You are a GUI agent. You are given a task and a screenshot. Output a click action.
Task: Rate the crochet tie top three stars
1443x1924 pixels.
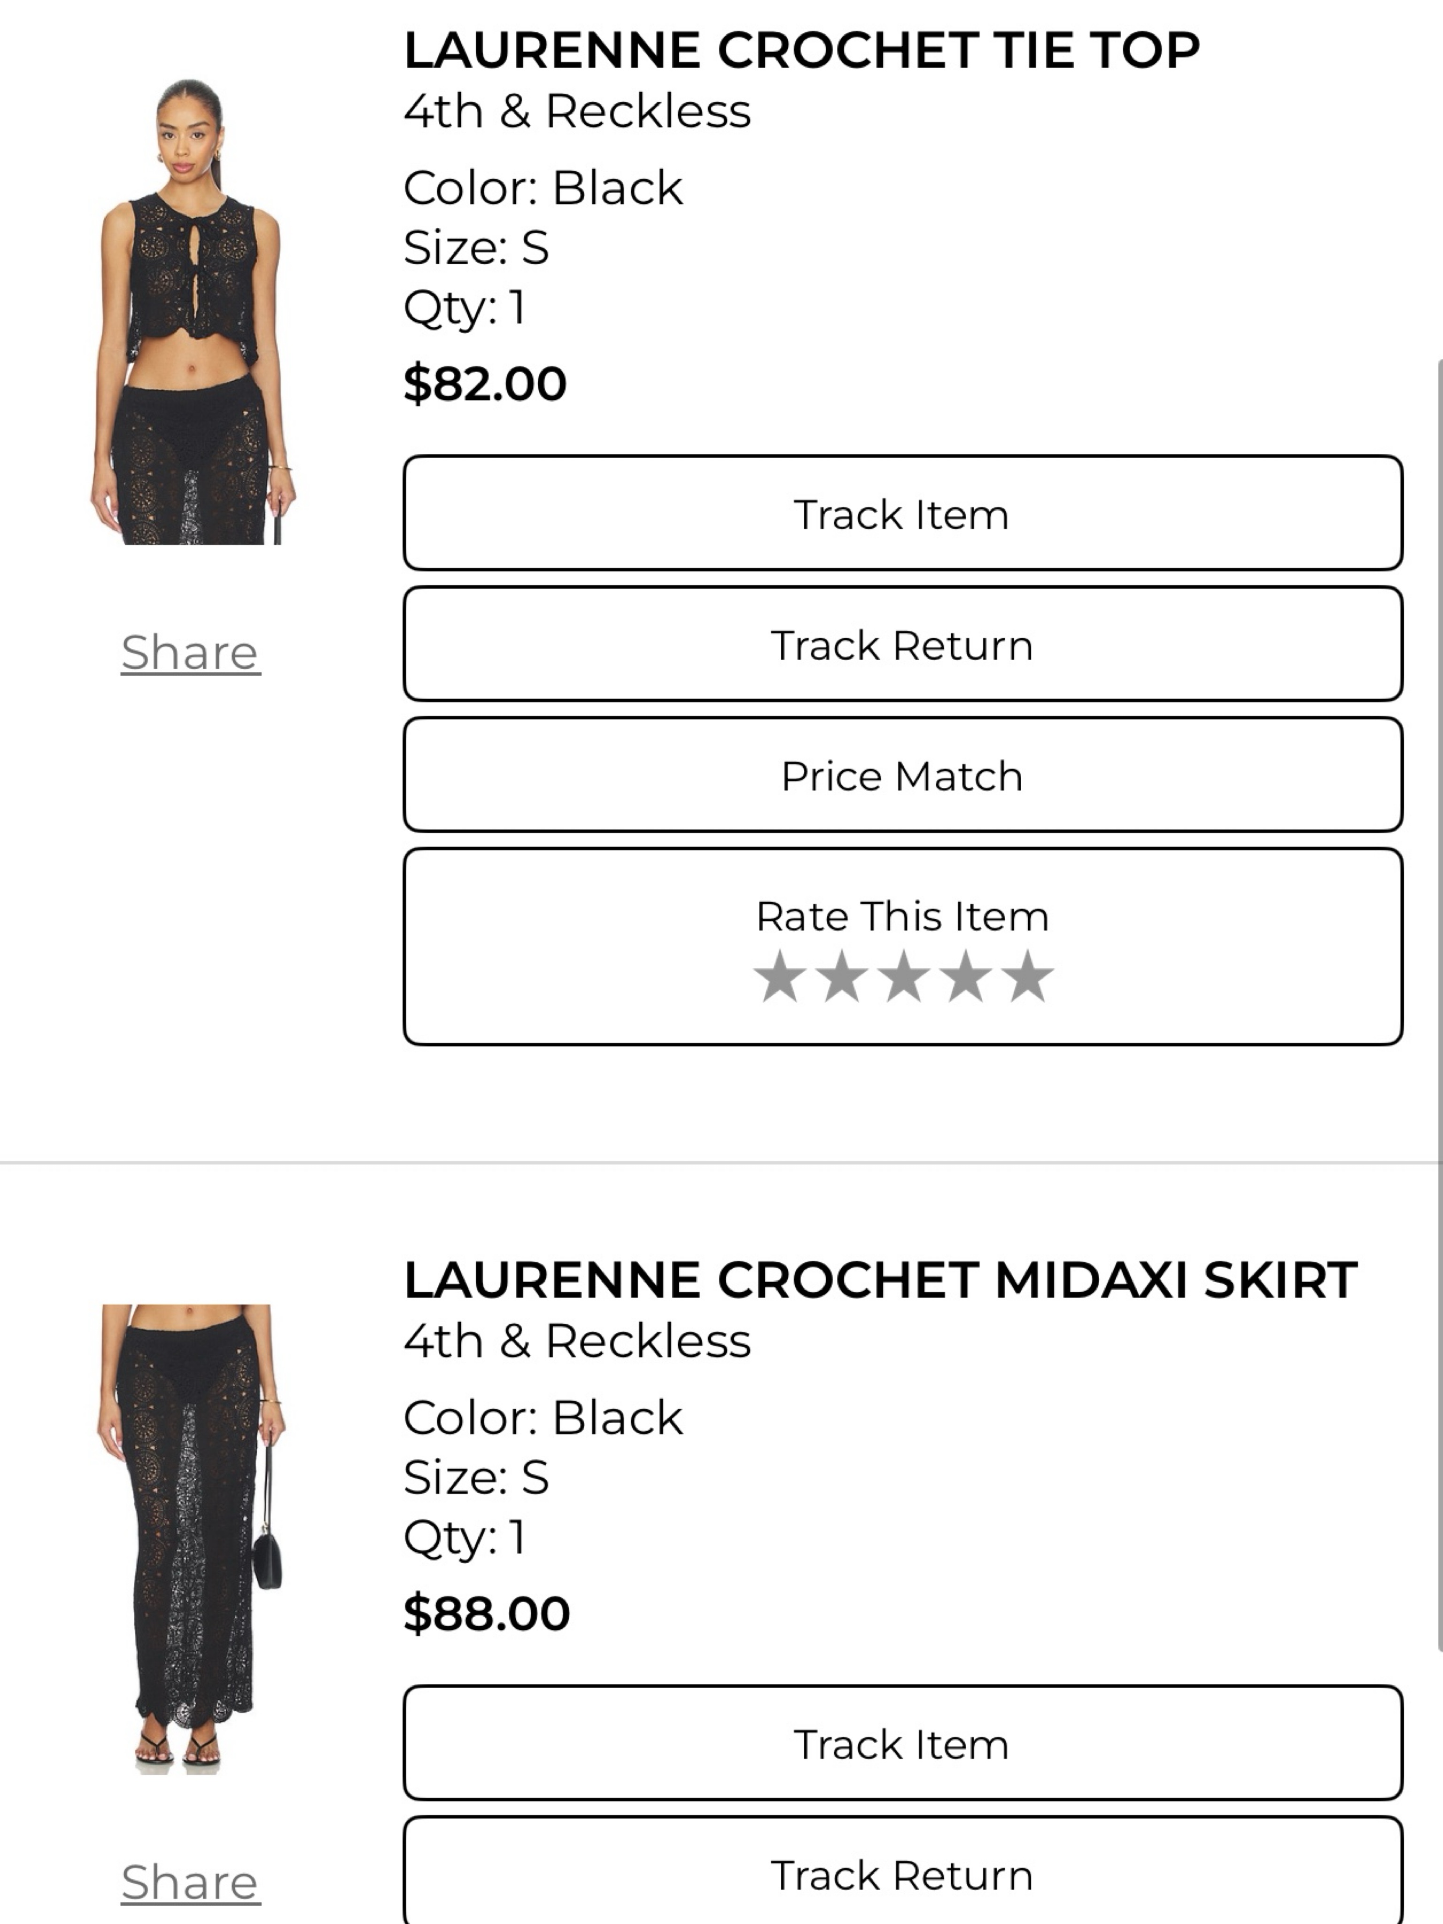pyautogui.click(x=904, y=976)
